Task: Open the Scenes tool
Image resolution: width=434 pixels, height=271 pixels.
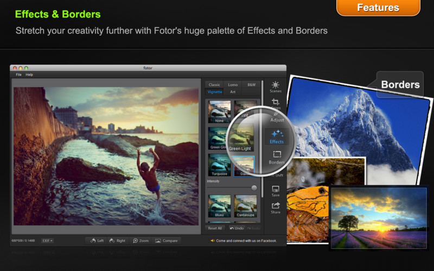Action: pyautogui.click(x=276, y=87)
